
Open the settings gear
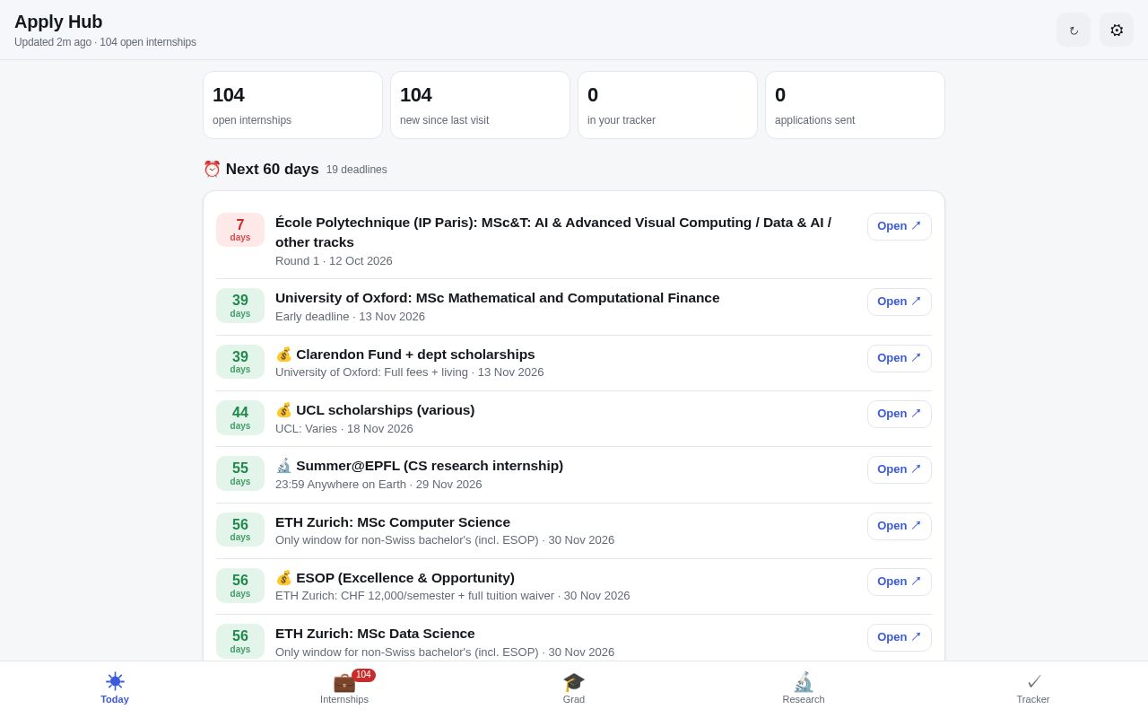click(x=1117, y=30)
